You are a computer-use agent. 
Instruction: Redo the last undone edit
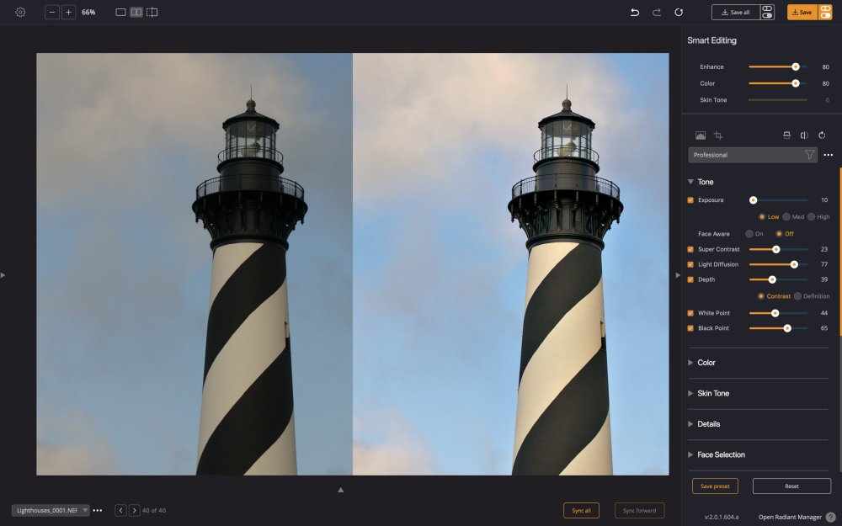pos(657,12)
